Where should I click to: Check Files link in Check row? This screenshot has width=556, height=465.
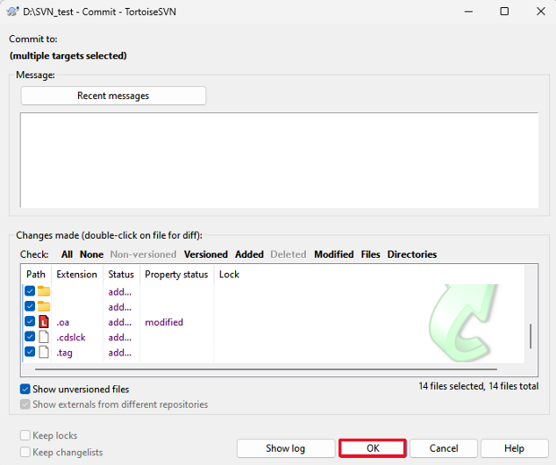point(371,254)
